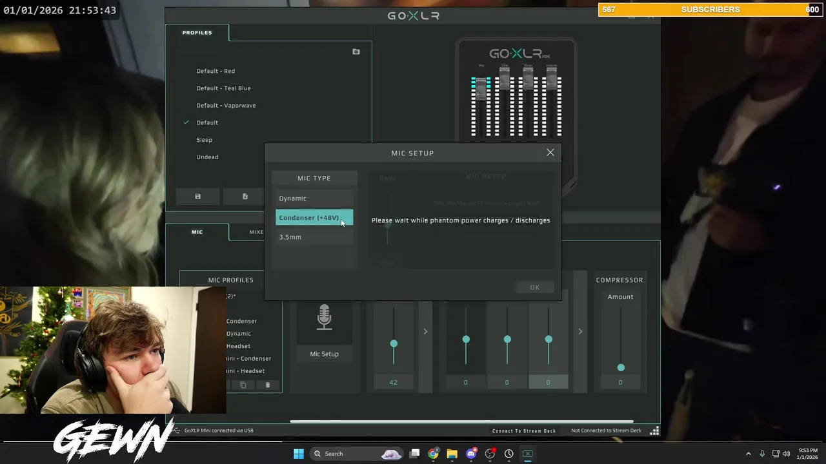Switch to the MIXER tab
Image resolution: width=826 pixels, height=464 pixels.
[x=256, y=232]
